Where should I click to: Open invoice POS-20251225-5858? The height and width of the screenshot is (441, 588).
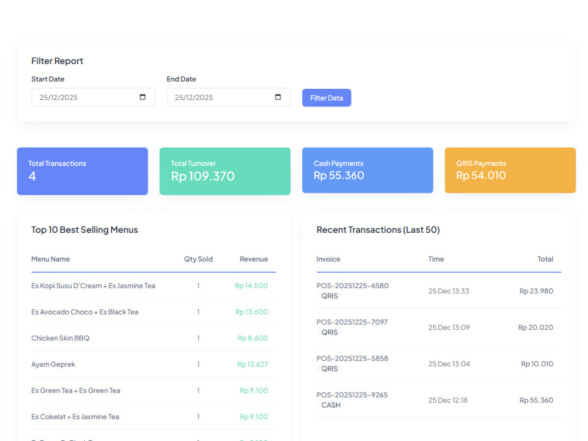352,359
